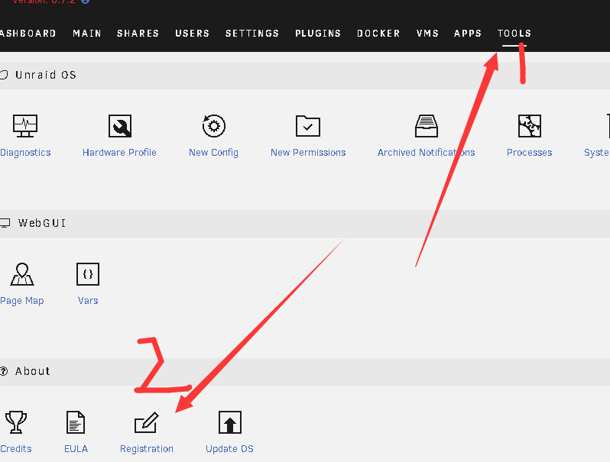Open Archived Notifications link text
The width and height of the screenshot is (610, 462).
(427, 152)
